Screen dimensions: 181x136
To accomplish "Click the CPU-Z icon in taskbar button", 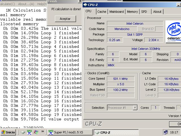I will pyautogui.click(x=97, y=132).
